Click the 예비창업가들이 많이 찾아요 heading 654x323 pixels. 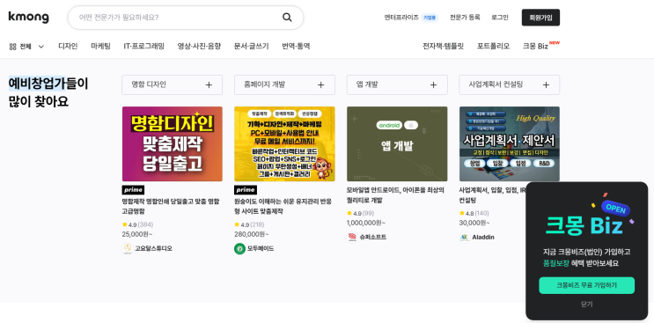point(48,92)
